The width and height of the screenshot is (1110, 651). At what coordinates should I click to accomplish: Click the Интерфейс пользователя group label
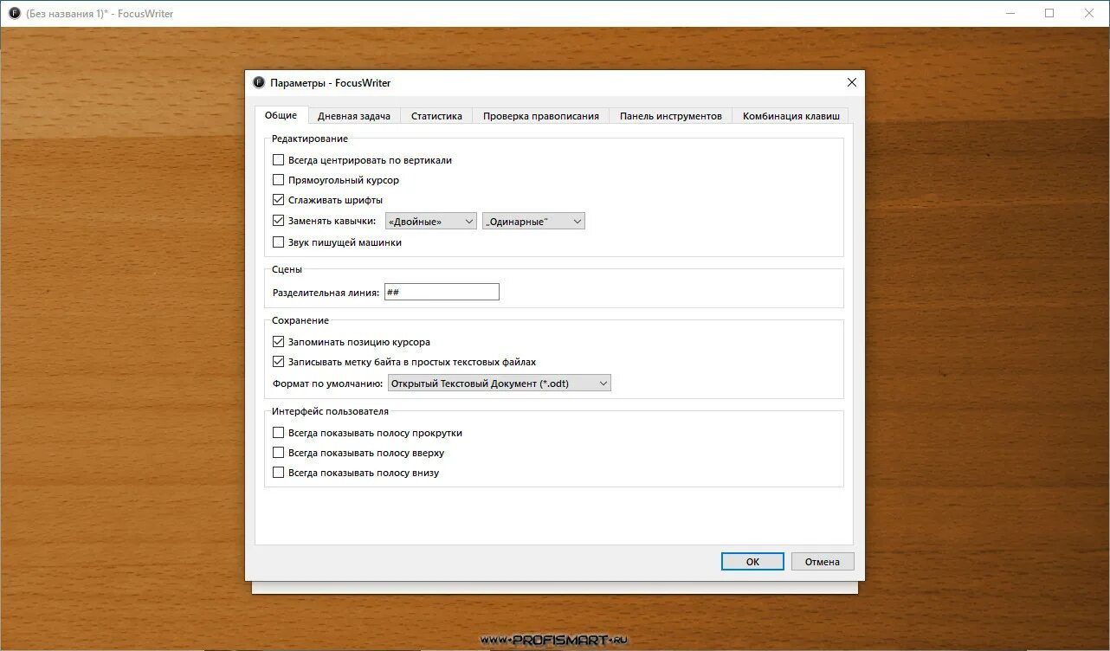330,411
